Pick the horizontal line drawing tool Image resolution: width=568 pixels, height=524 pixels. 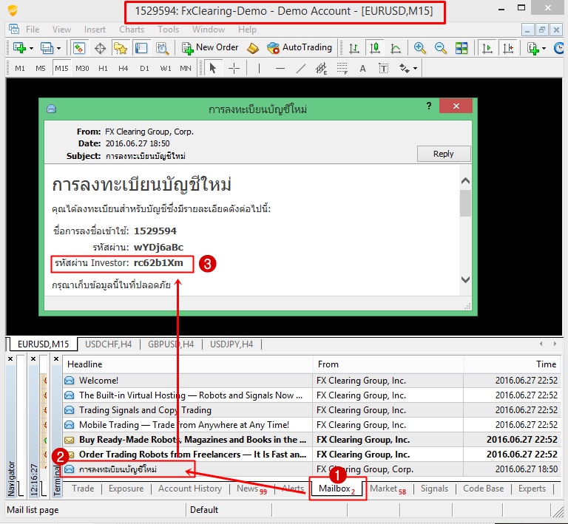point(280,68)
